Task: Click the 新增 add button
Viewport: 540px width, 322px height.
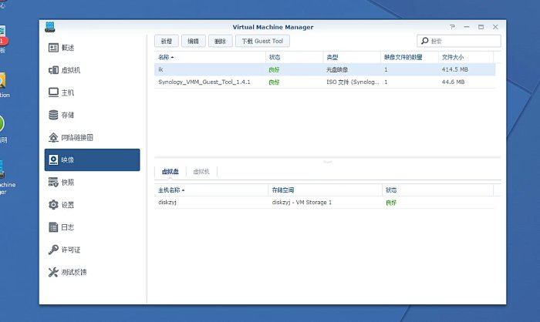Action: [x=167, y=41]
